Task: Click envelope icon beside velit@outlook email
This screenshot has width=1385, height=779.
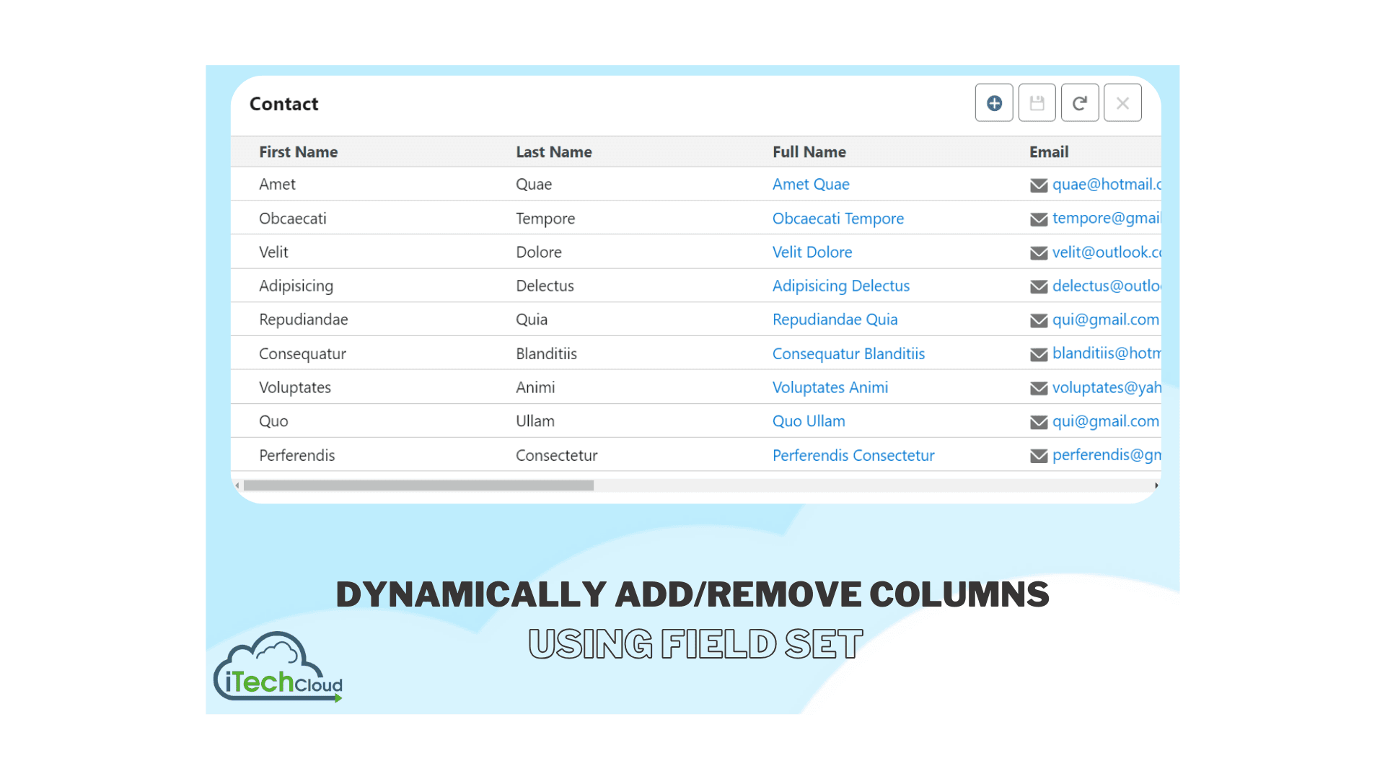Action: point(1039,253)
